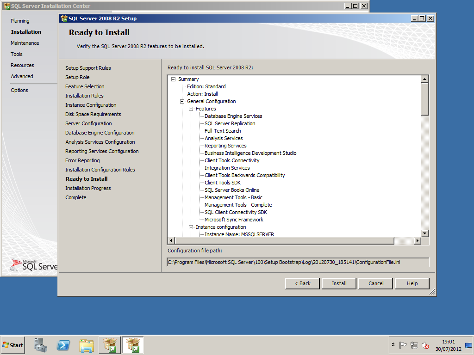Click the network status tray icon
Screen dimensions: 474x355
[414, 345]
